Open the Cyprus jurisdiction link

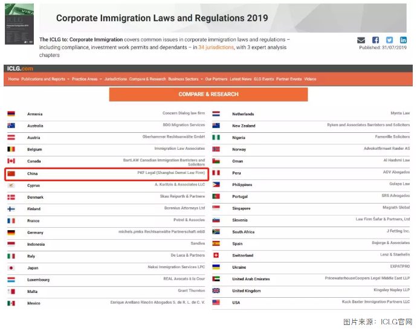pyautogui.click(x=33, y=185)
